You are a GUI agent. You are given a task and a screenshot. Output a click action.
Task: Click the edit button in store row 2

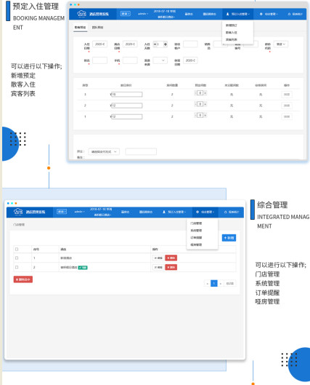[x=158, y=267]
